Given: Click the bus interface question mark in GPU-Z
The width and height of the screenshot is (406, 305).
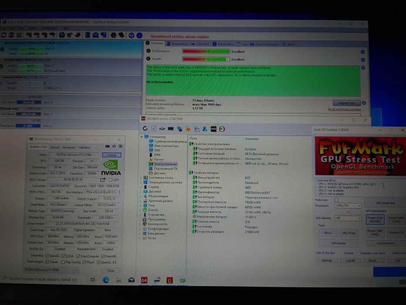Looking at the screenshot, I should [x=119, y=192].
